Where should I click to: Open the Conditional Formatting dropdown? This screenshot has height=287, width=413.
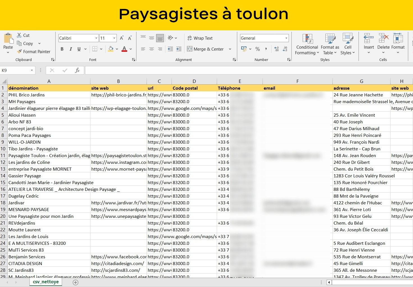307,44
